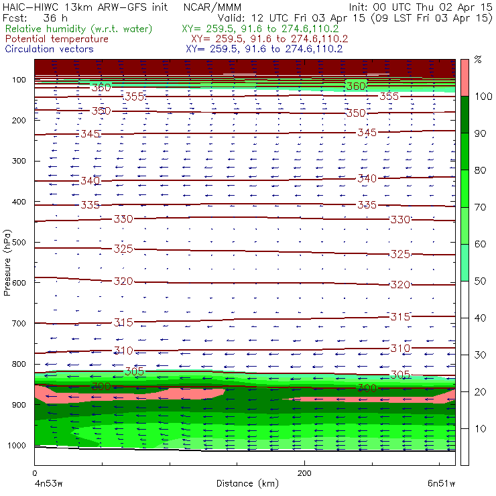Click the left-side '300' contour label

click(101, 386)
